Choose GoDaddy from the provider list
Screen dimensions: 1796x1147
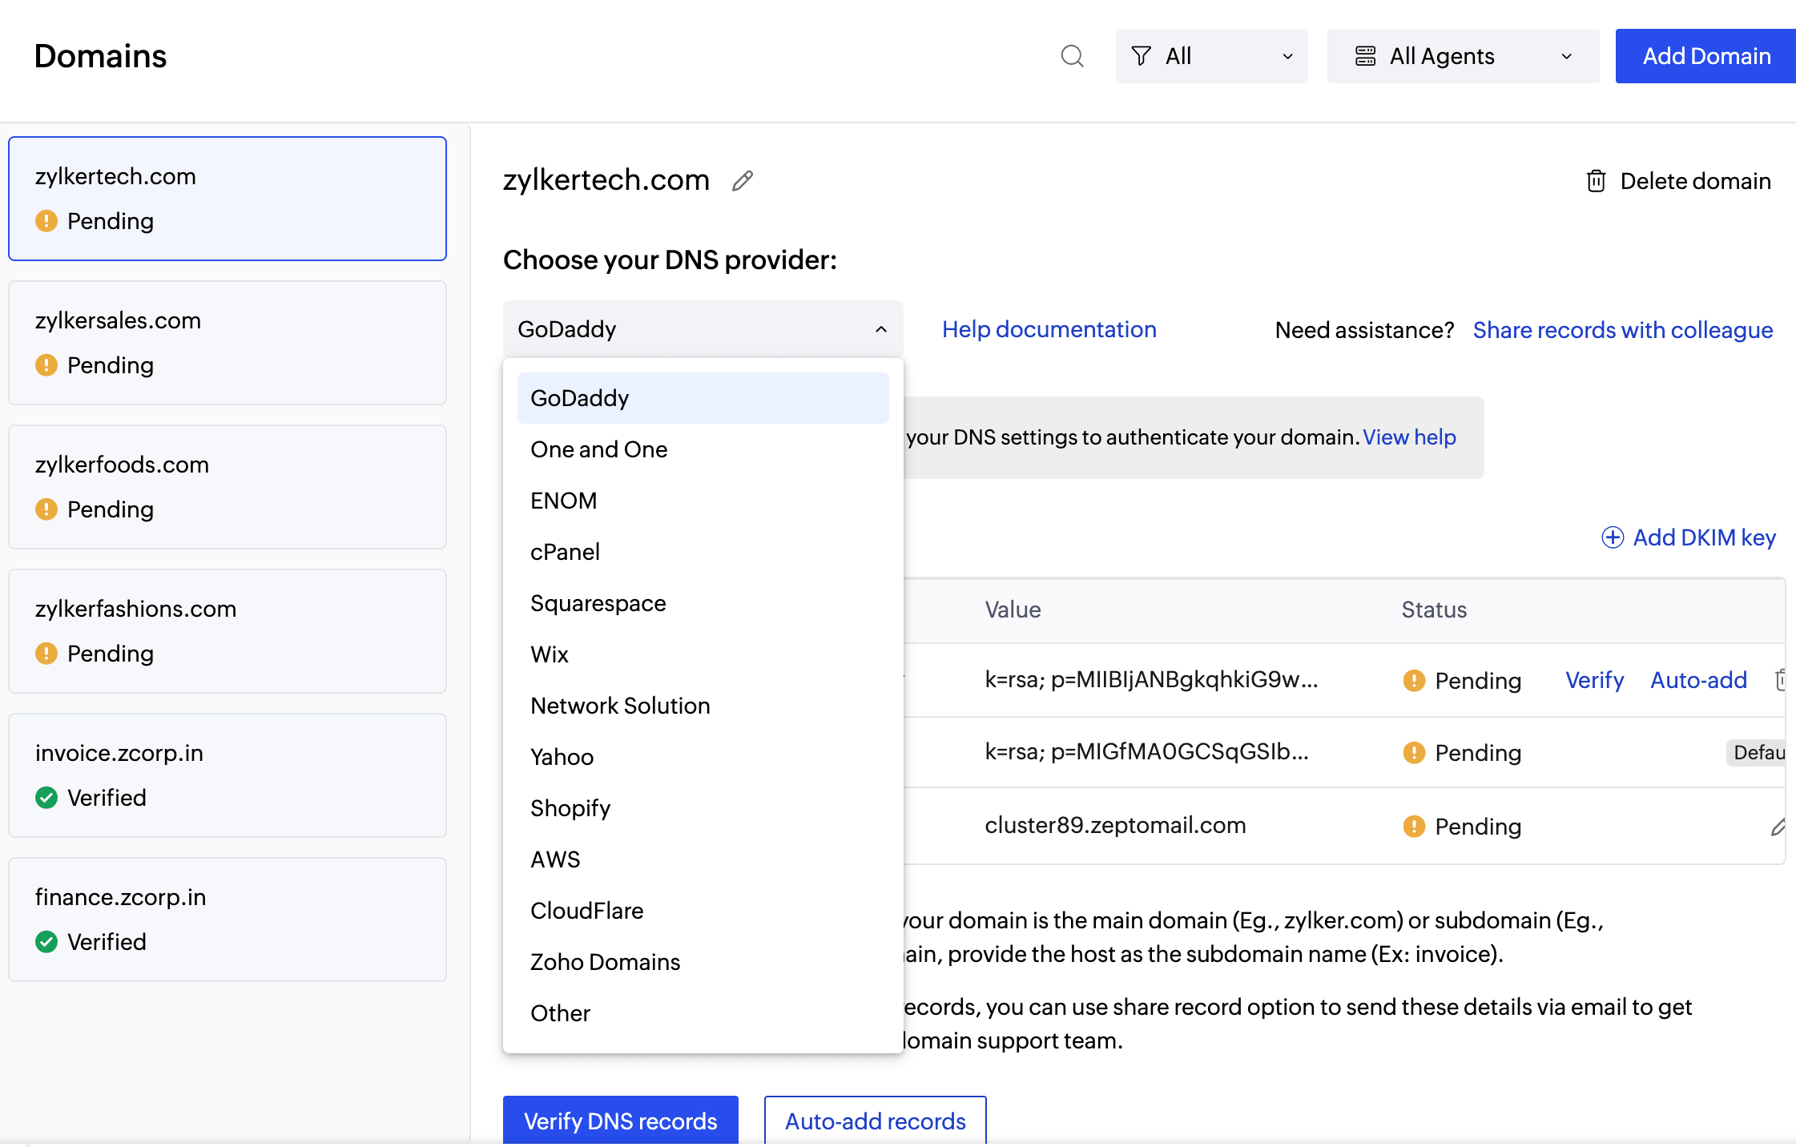point(703,398)
